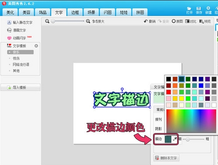Click the 撤销 undo button
218x165 pixels.
tap(150, 21)
